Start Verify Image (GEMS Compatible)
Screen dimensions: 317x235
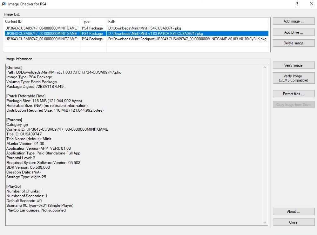coord(293,78)
